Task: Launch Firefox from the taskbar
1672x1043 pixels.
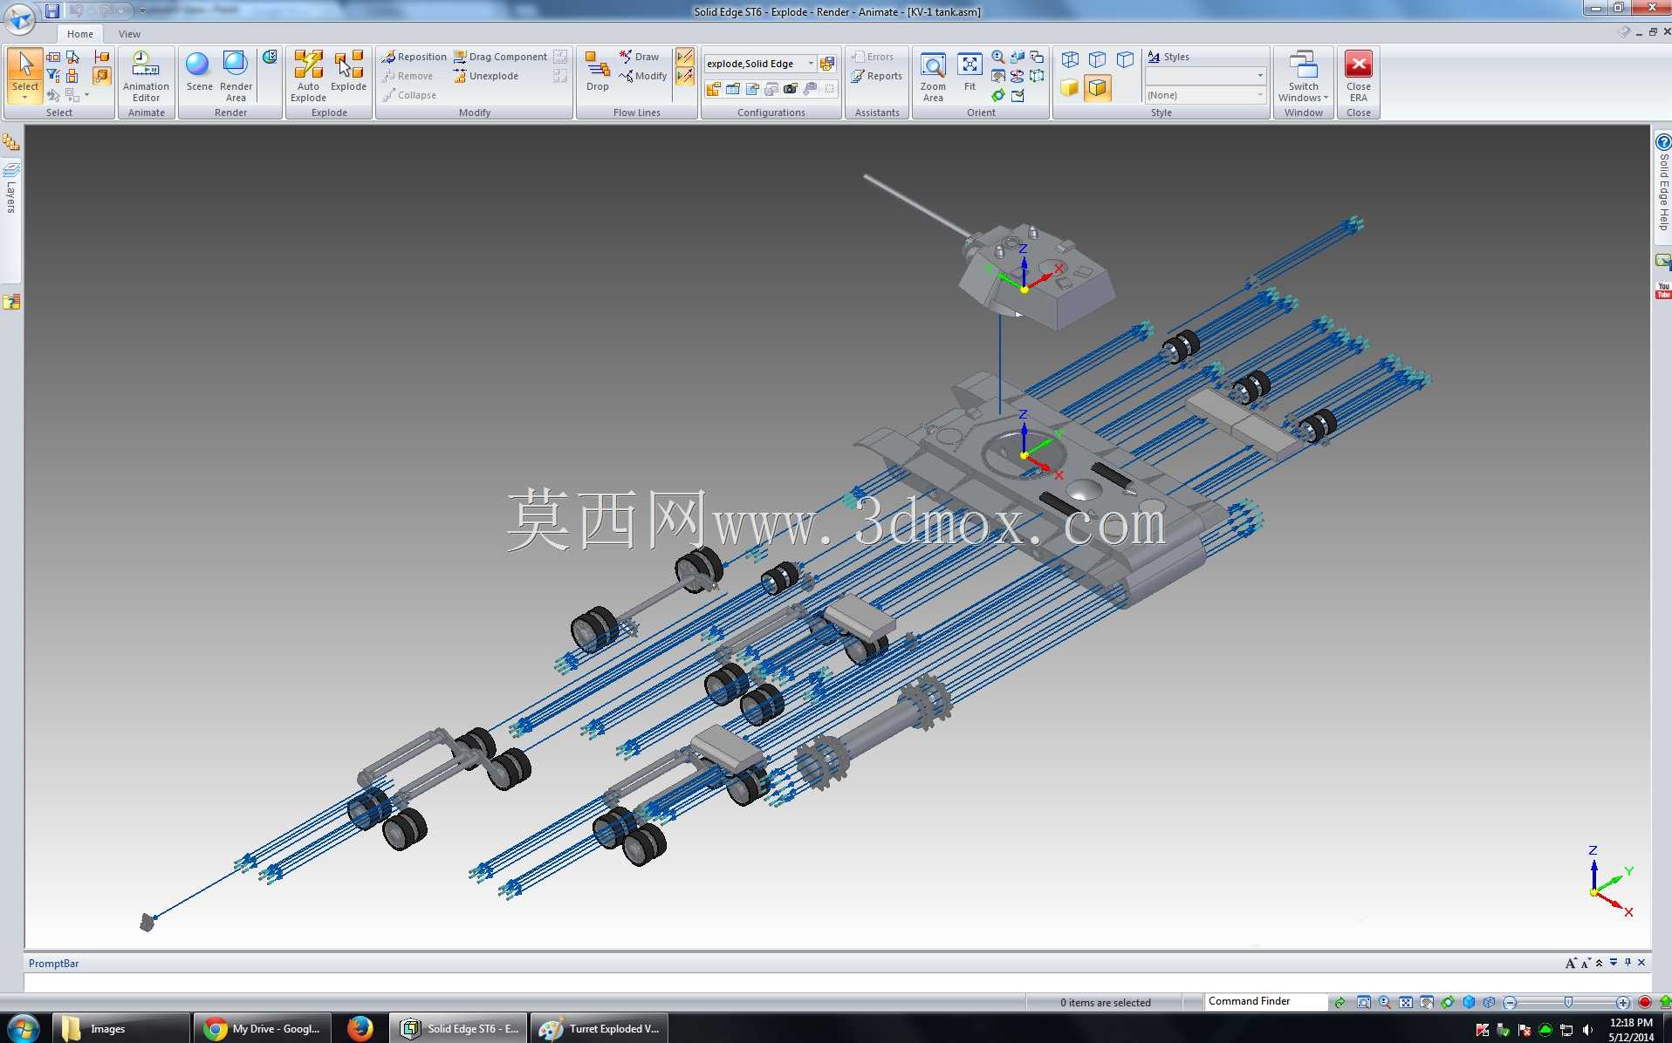Action: pos(360,1028)
